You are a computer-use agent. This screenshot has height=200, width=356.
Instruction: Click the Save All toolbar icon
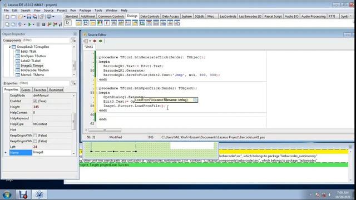pos(34,17)
